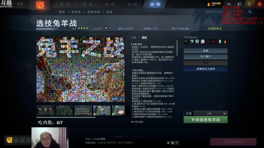Click the red power quit icon
This screenshot has width=264, height=148.
pyautogui.click(x=260, y=4)
